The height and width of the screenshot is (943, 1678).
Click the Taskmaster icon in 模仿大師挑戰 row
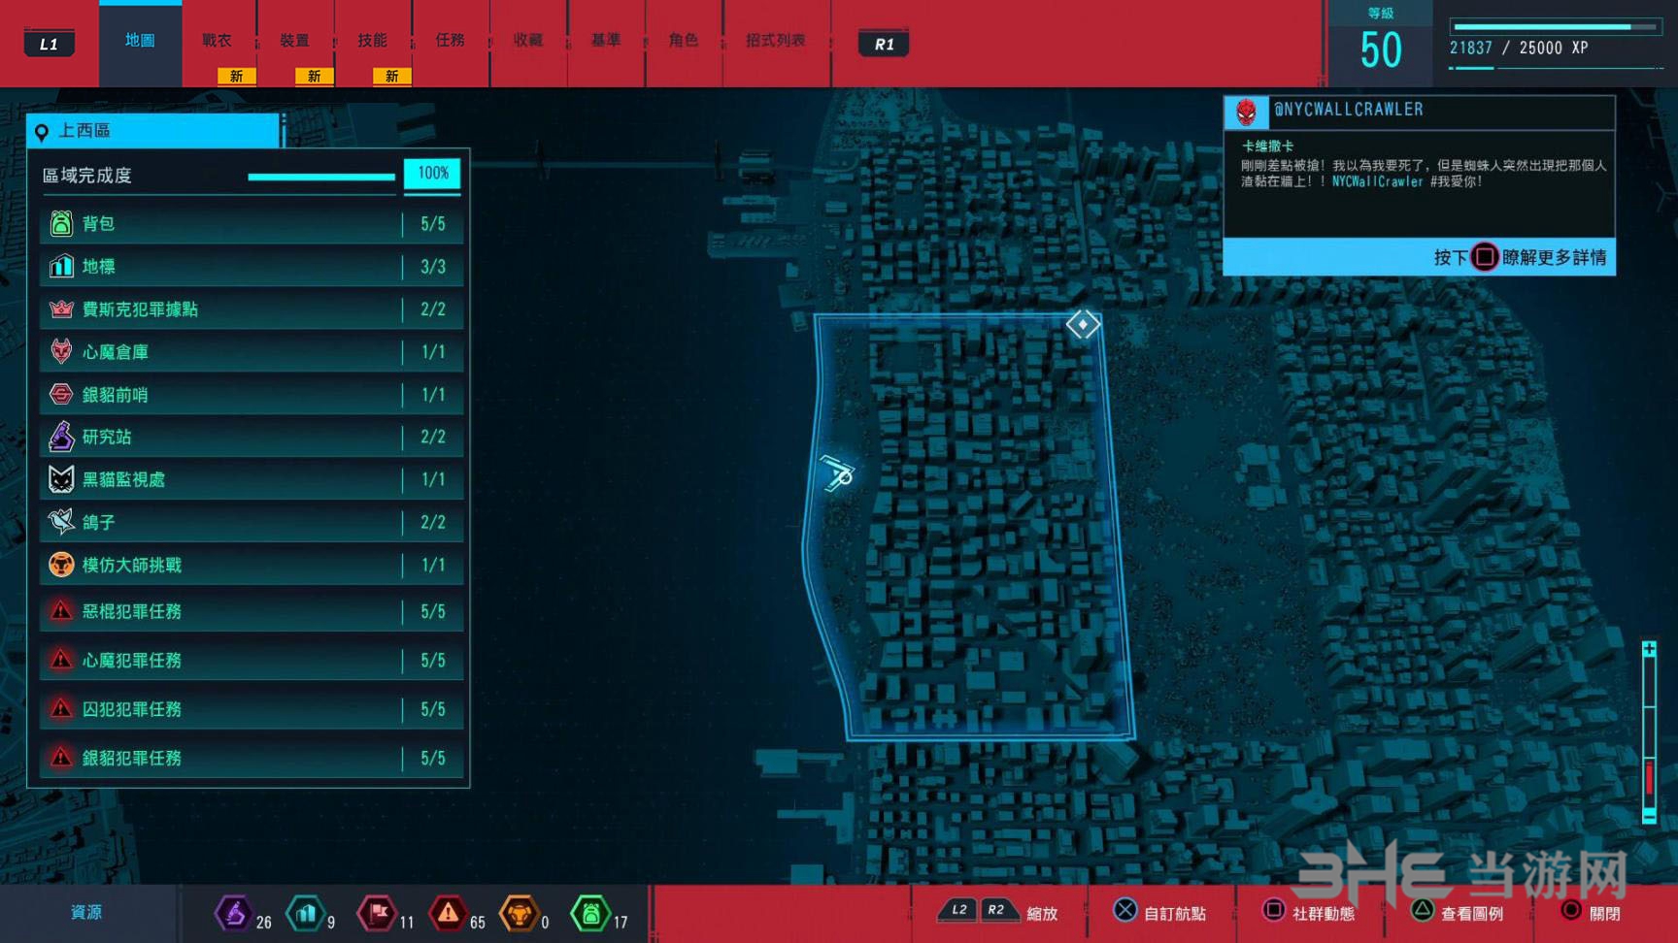[x=61, y=565]
